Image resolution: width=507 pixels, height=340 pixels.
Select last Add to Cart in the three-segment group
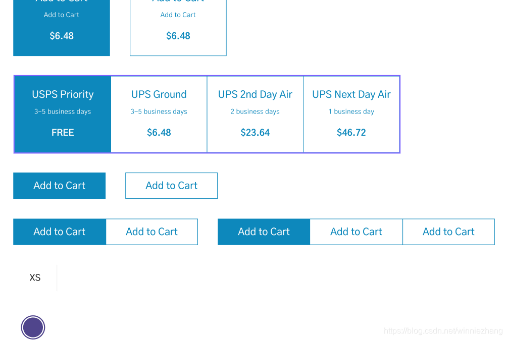pos(448,232)
